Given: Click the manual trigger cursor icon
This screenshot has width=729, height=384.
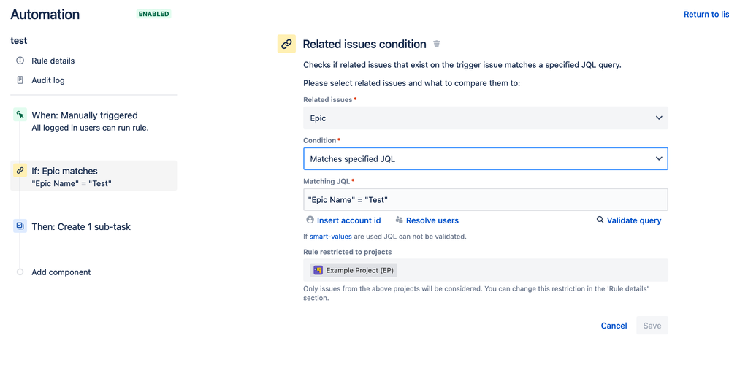Looking at the screenshot, I should tap(20, 115).
